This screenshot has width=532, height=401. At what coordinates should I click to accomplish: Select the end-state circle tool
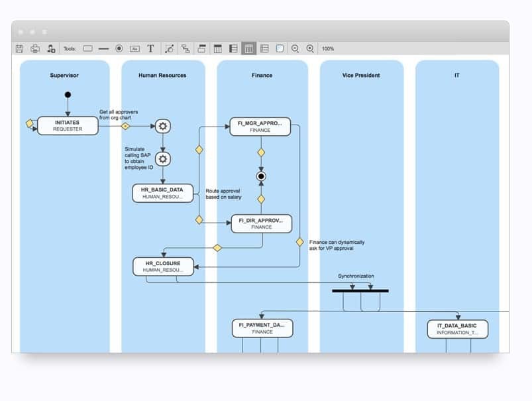pyautogui.click(x=119, y=48)
